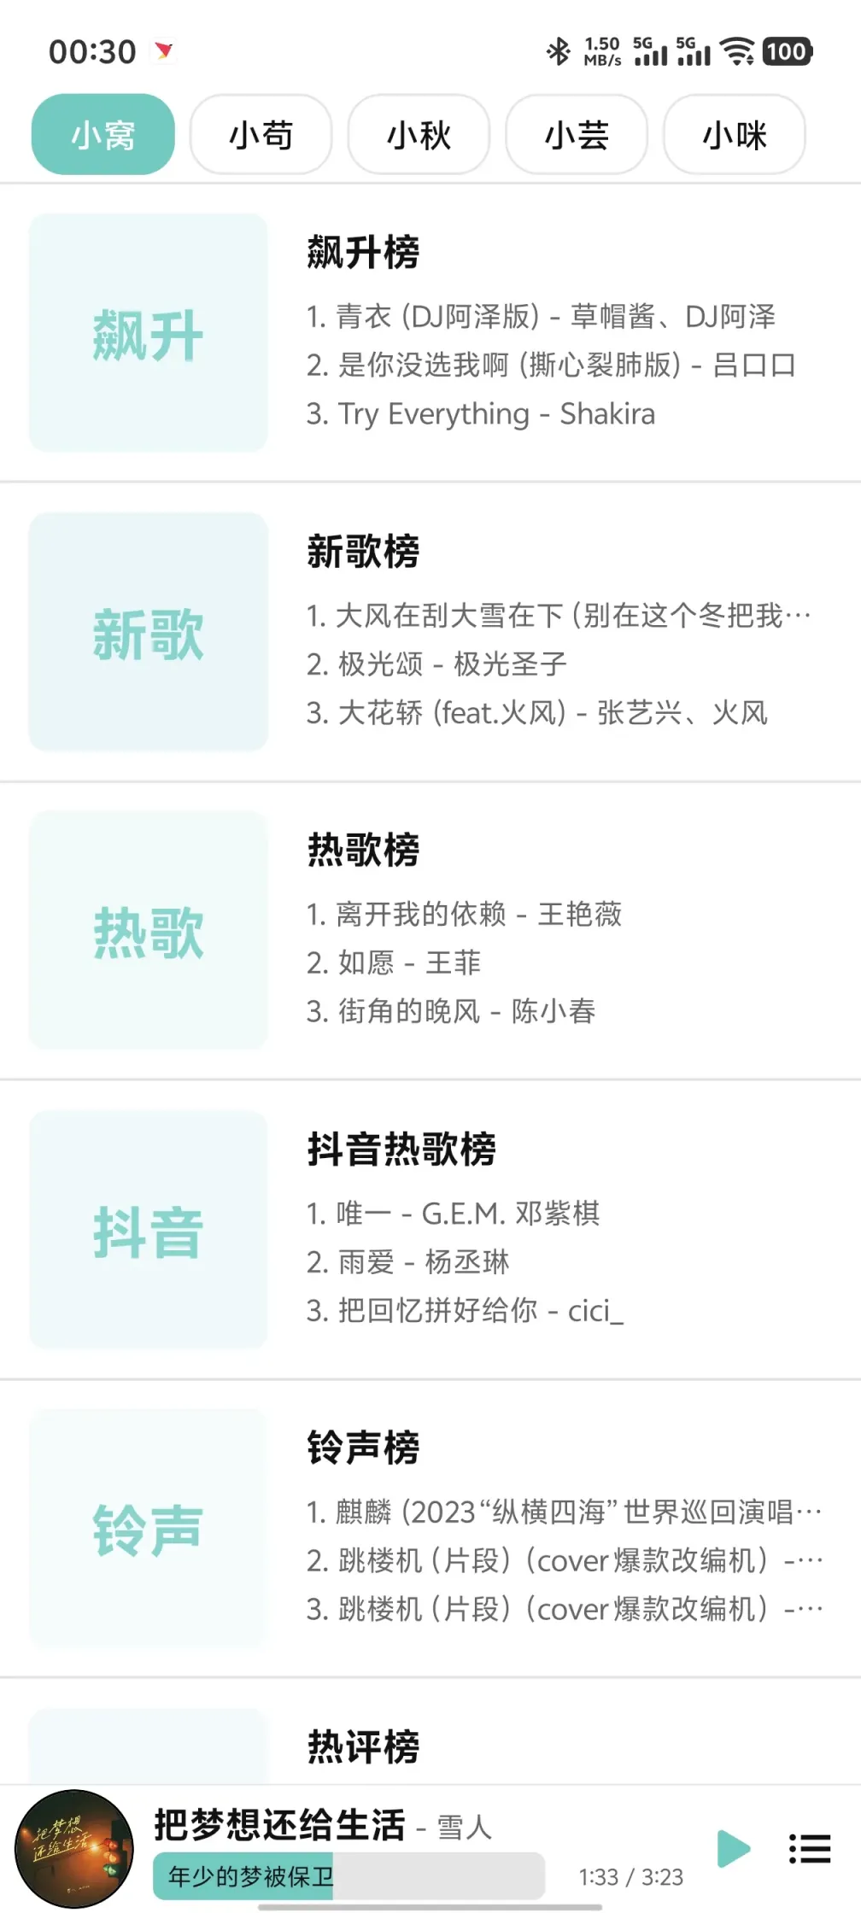Select the 小芸 source tab
The image size is (861, 1913).
click(x=577, y=135)
